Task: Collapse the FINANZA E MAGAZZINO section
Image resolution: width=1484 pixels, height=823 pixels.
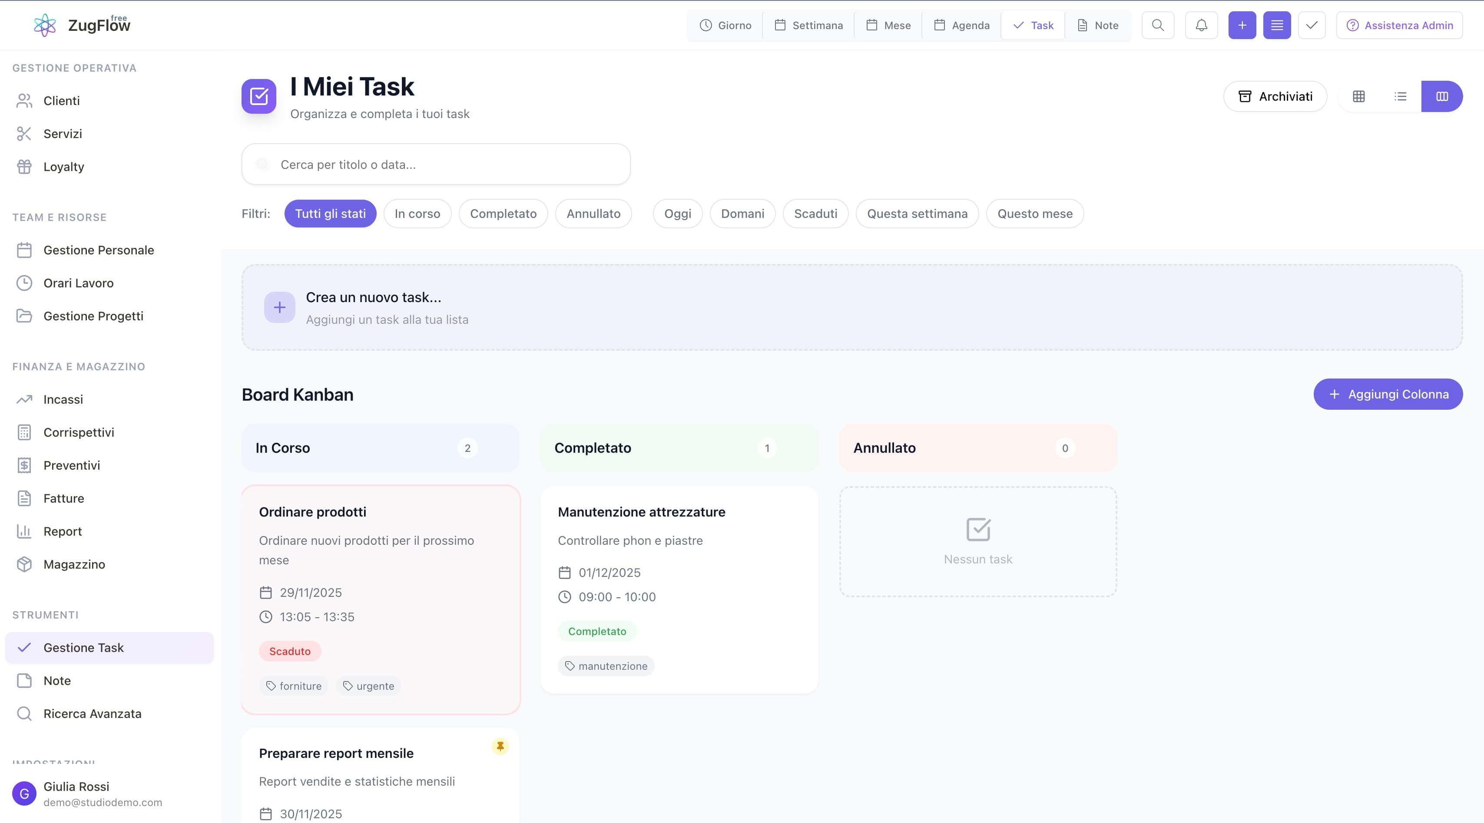Action: click(x=78, y=366)
